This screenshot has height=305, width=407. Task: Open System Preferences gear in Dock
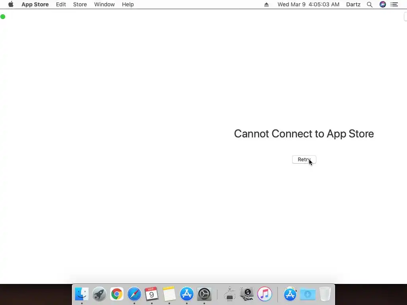tap(204, 294)
